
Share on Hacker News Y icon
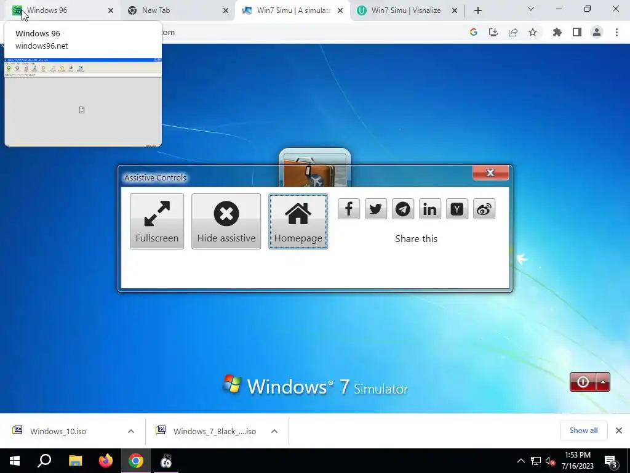click(x=457, y=209)
